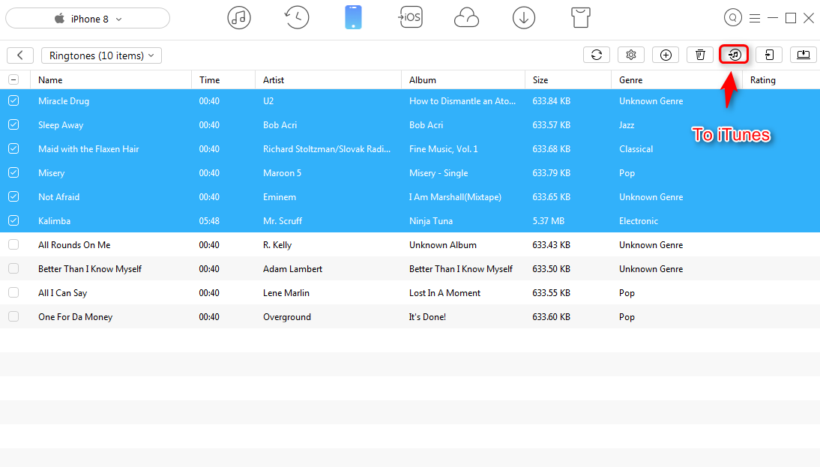Click the Classical genre cell
The width and height of the screenshot is (820, 467).
point(636,149)
